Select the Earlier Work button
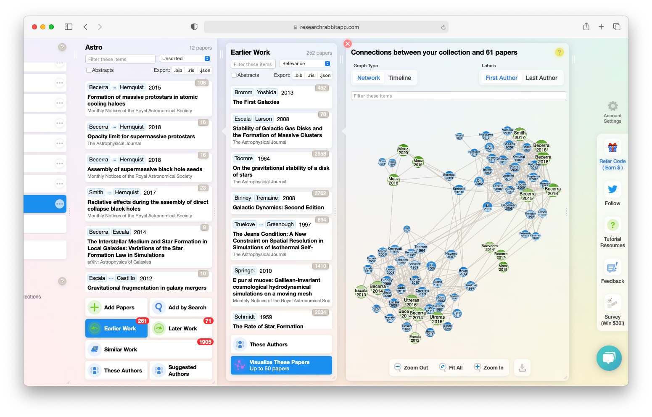 [x=116, y=328]
